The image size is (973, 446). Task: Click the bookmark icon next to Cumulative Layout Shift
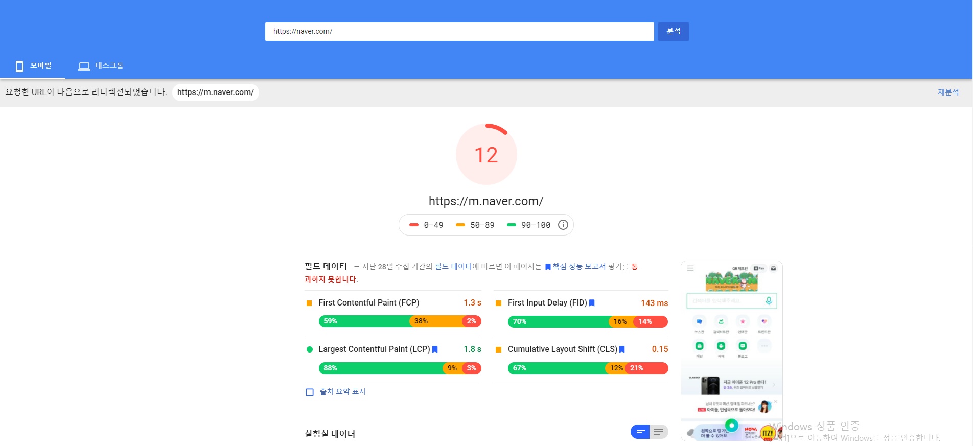[622, 349]
